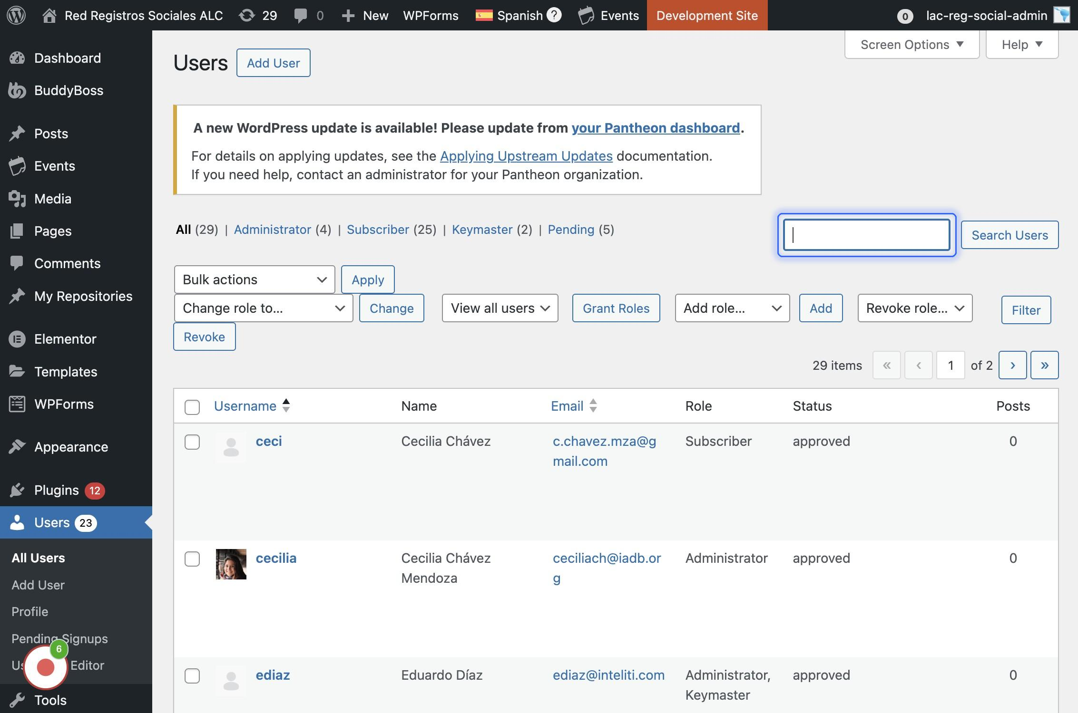Expand the Change role to dropdown

(264, 308)
